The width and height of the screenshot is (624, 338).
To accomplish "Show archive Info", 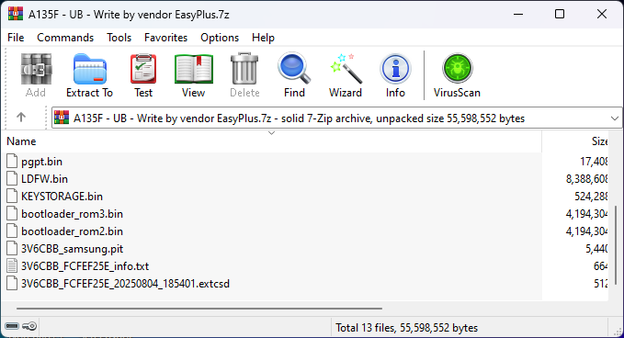I will 395,75.
